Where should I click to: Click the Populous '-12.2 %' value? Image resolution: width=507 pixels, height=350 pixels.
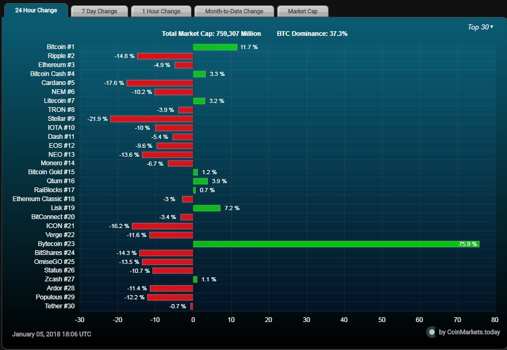coord(134,297)
